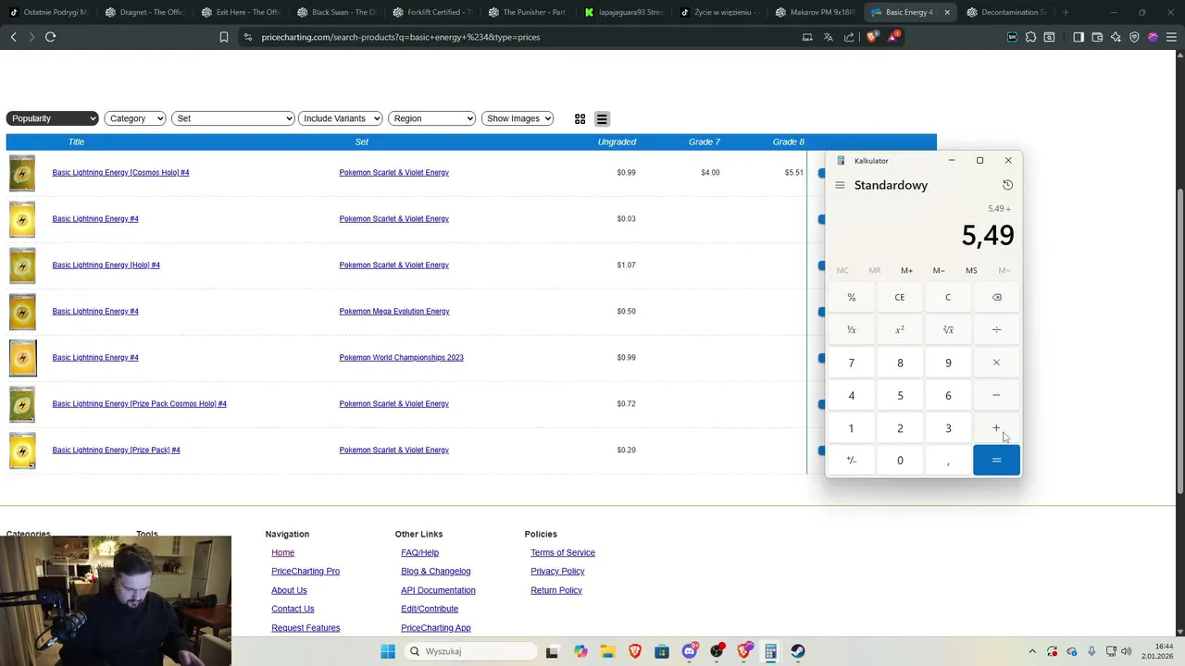Close the Basic Energy 4 tab
The image size is (1185, 666).
[x=947, y=12]
